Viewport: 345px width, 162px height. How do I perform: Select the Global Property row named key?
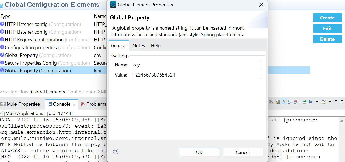[x=53, y=71]
